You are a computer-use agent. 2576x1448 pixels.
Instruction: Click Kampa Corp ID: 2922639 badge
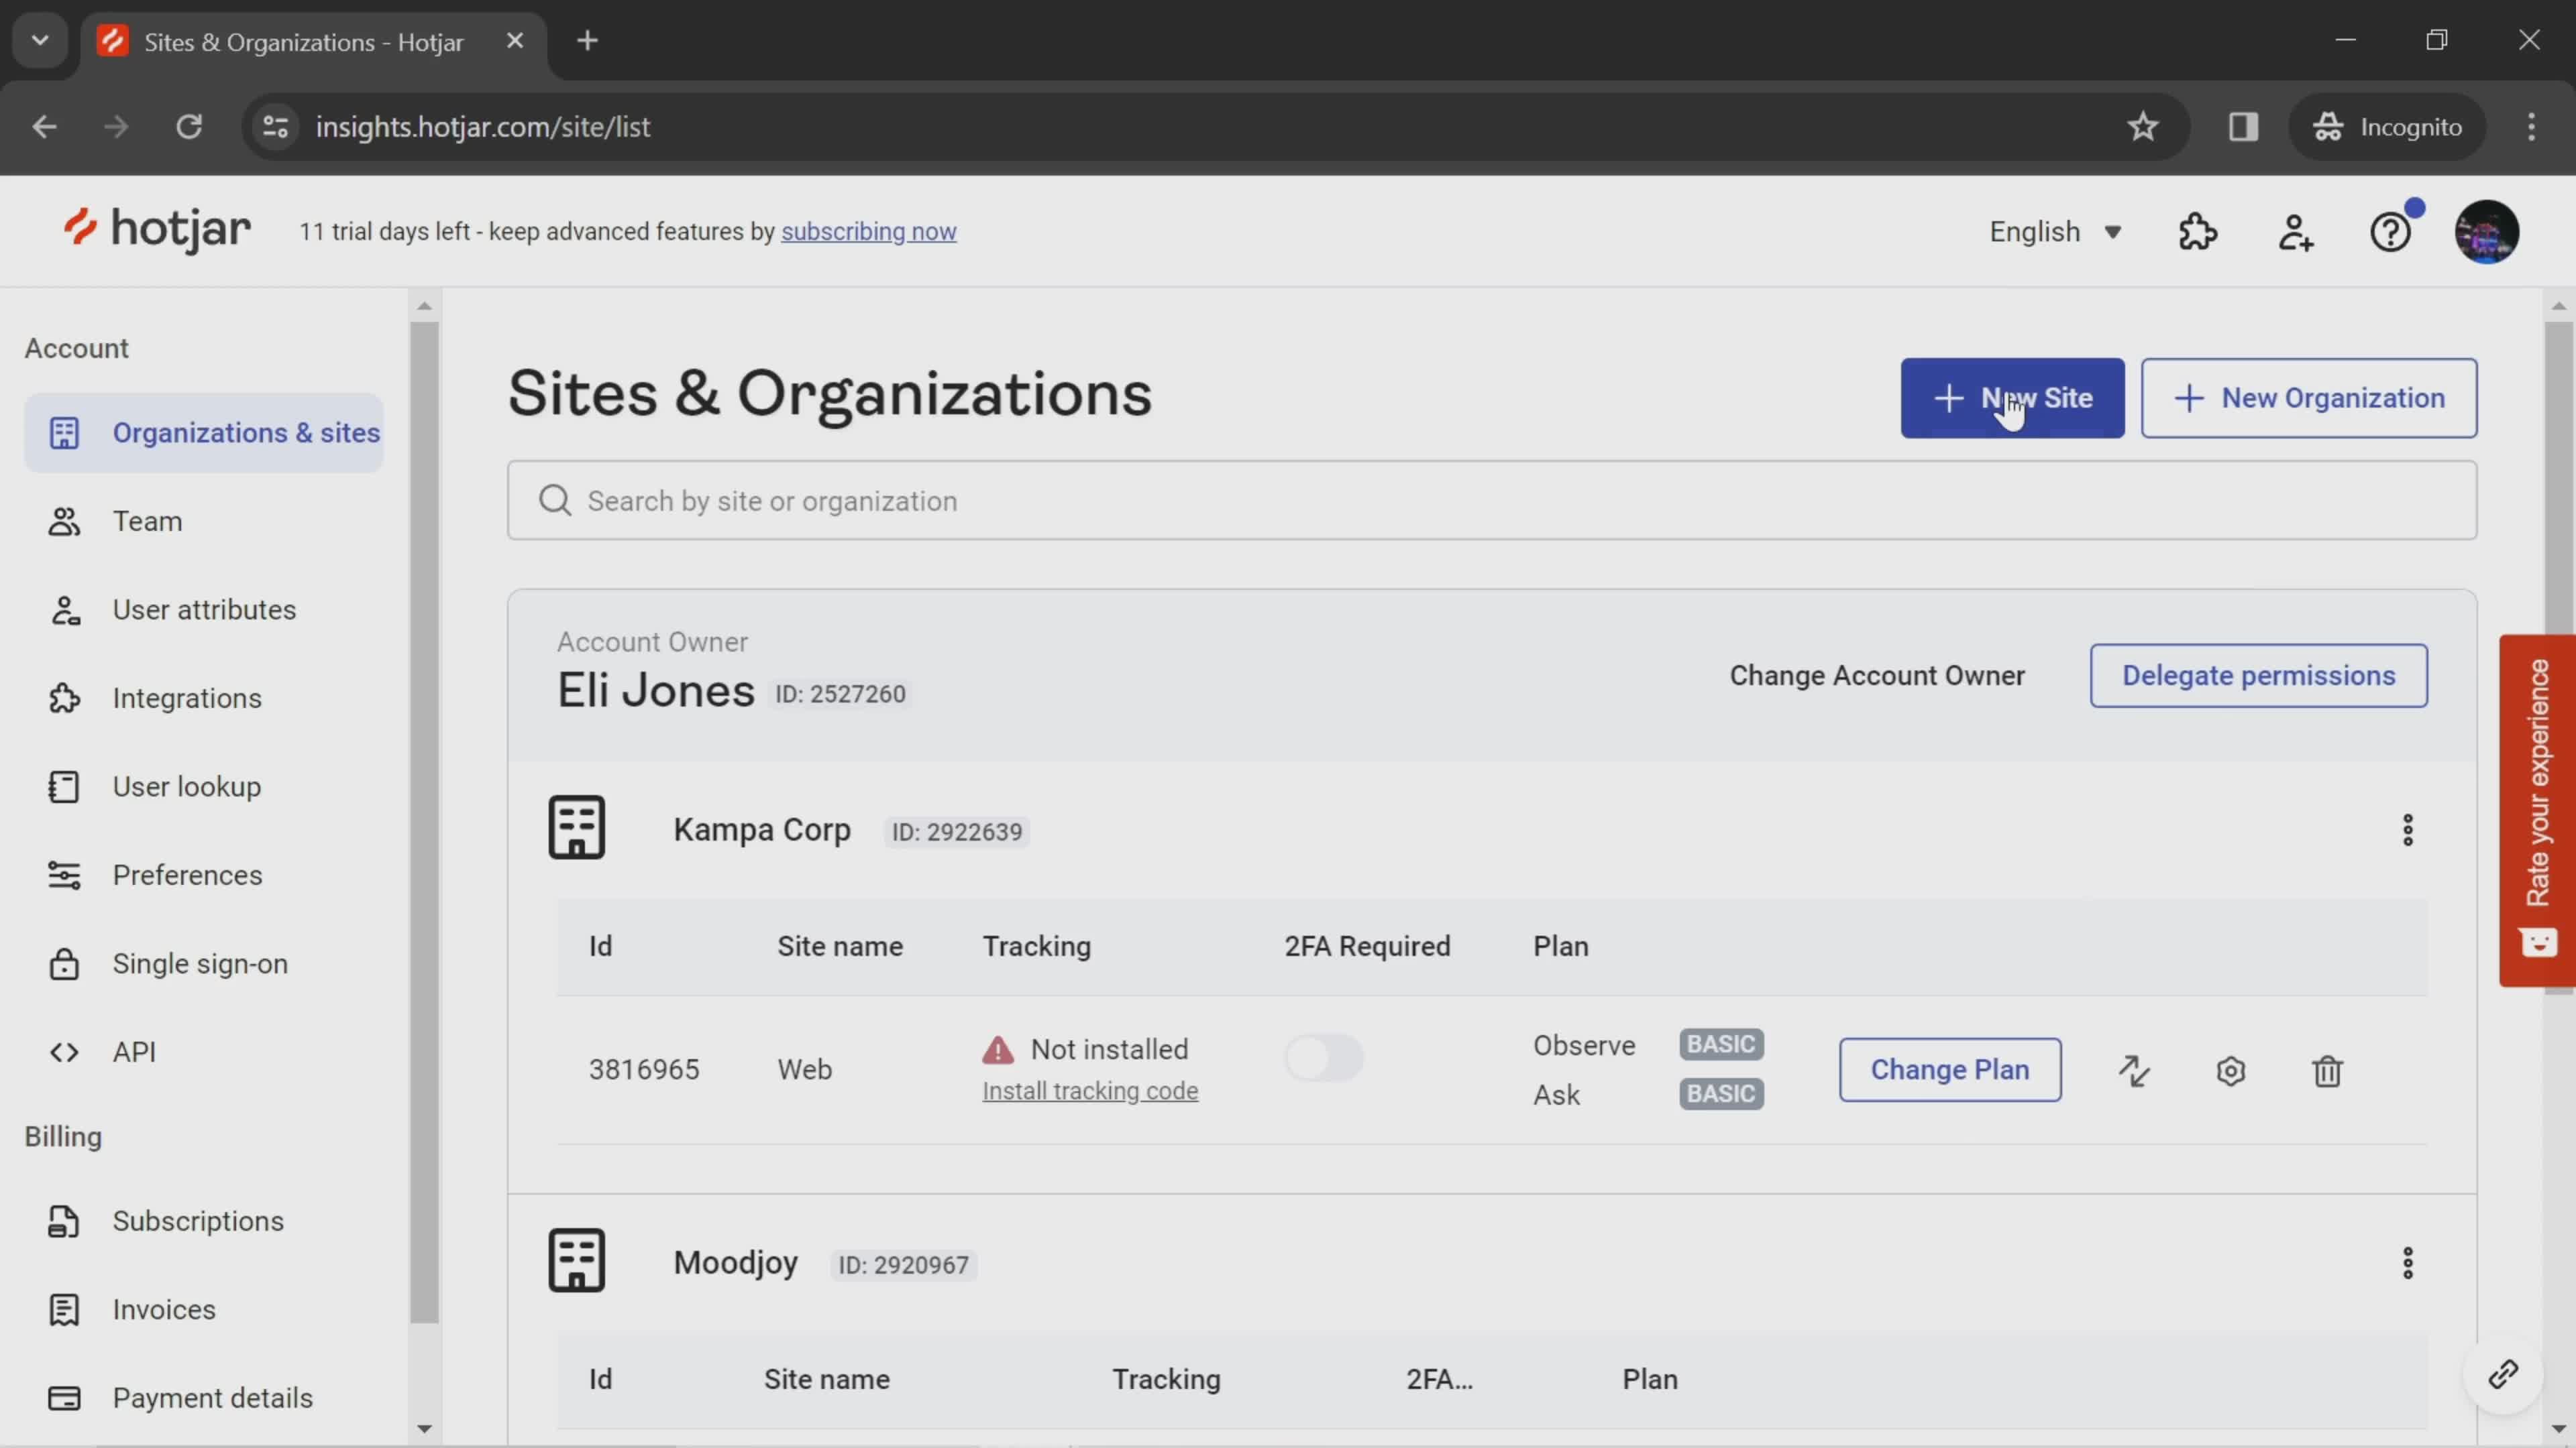[x=957, y=833]
